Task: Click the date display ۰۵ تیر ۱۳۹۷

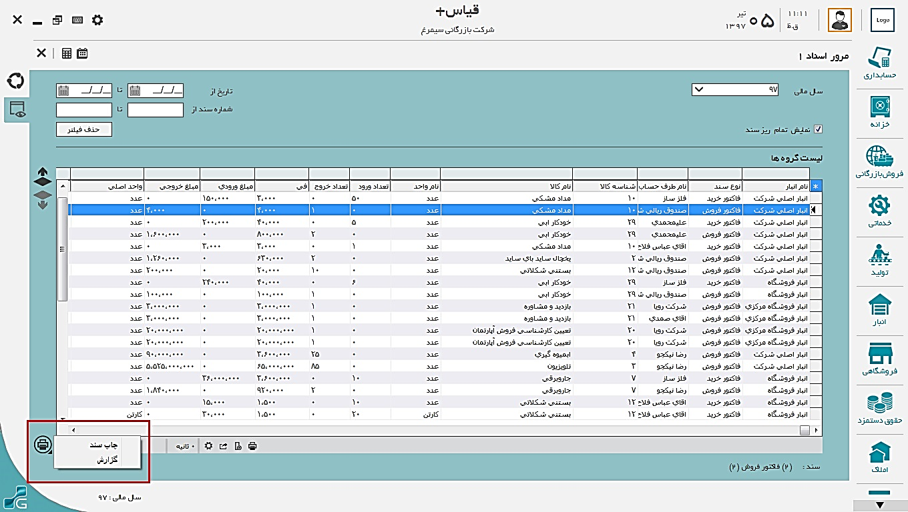Action: [751, 20]
